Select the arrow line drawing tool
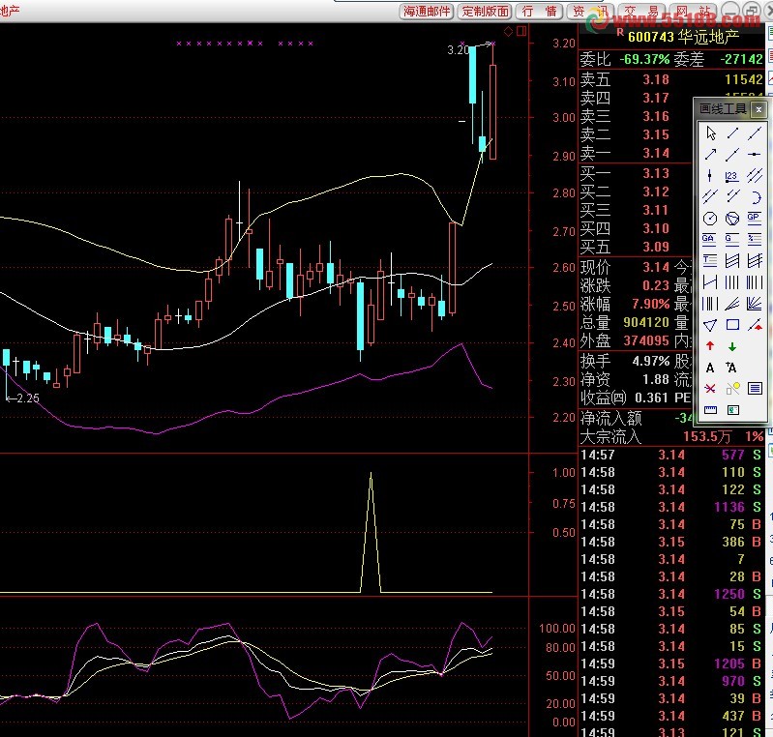This screenshot has height=737, width=773. pos(710,155)
